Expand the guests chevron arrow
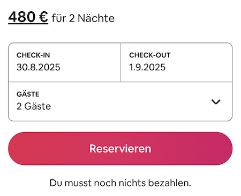This screenshot has height=196, width=241. [x=216, y=101]
